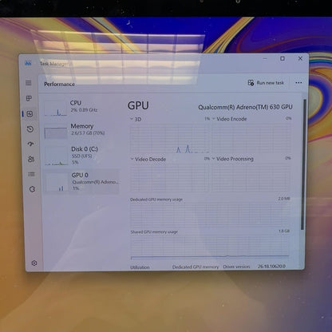Screen dimensions: 332x332
Task: Click the CPU usage mini graph
Action: pos(56,109)
